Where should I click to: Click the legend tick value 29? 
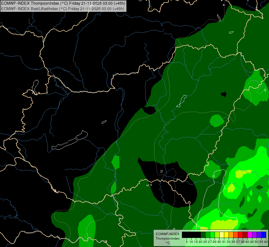[215, 242]
